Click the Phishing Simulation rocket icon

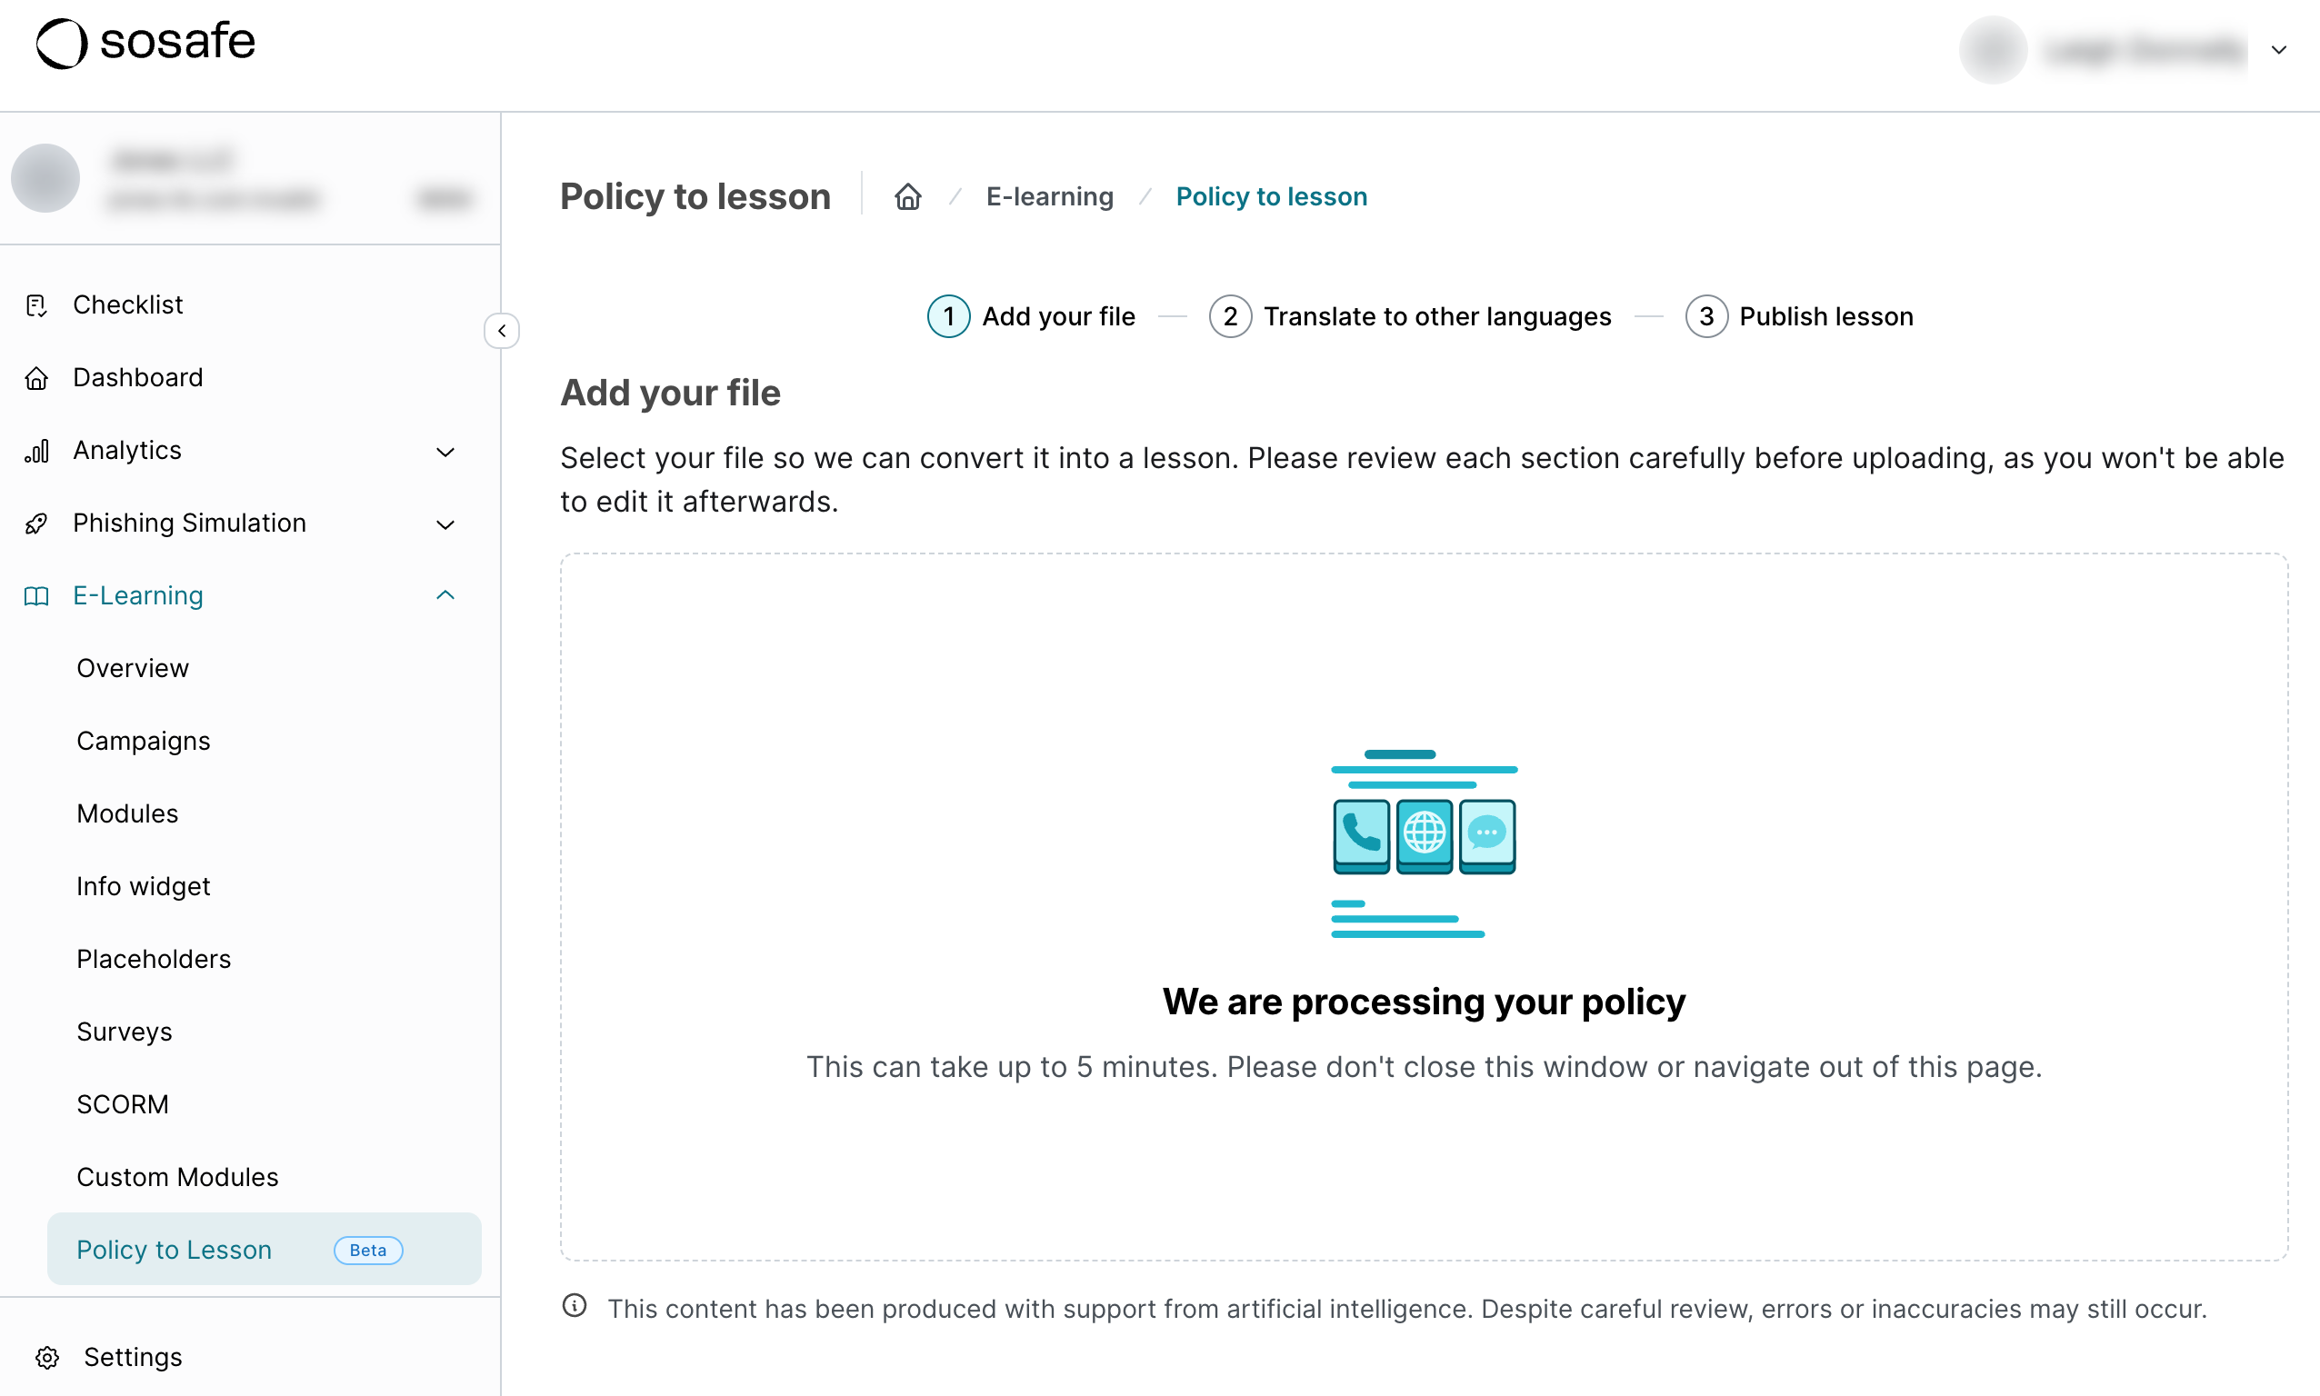coord(36,524)
